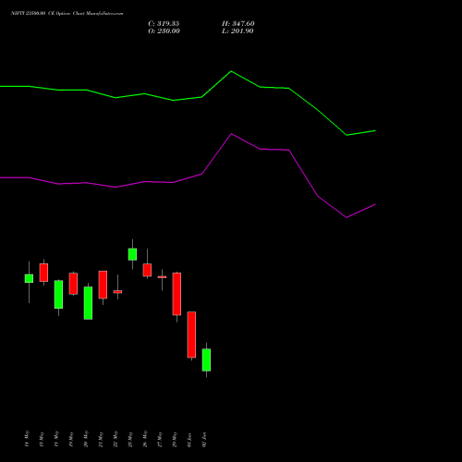The image size is (462, 462).
Task: Click the 22 May date label
Action: pos(115,439)
